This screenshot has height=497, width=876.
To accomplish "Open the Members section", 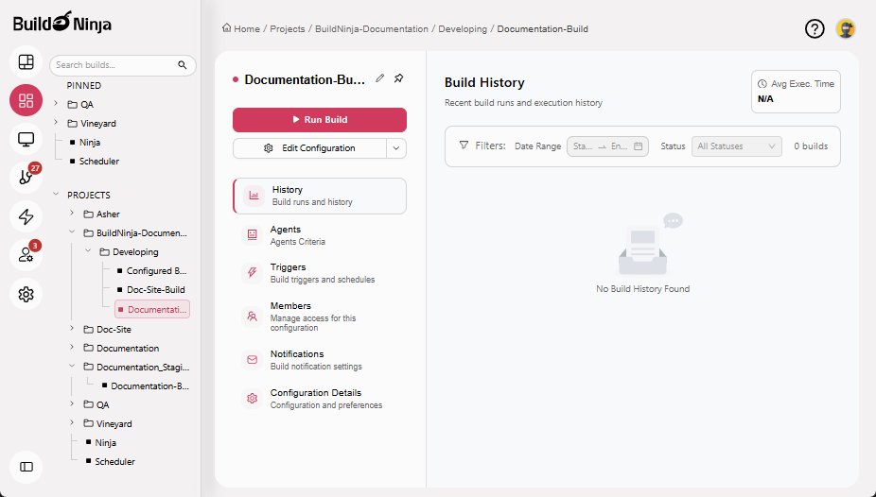I will pyautogui.click(x=320, y=317).
